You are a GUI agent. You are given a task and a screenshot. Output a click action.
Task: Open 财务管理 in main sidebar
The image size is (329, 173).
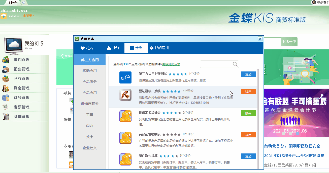click(x=22, y=98)
